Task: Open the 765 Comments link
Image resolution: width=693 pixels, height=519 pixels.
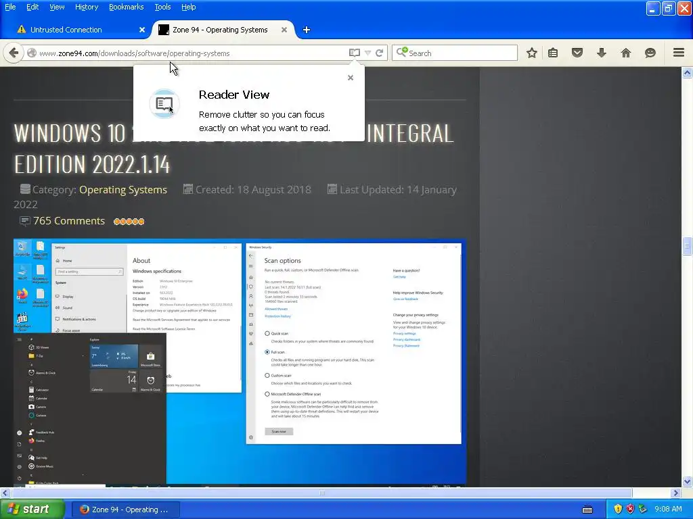Action: [x=69, y=221]
